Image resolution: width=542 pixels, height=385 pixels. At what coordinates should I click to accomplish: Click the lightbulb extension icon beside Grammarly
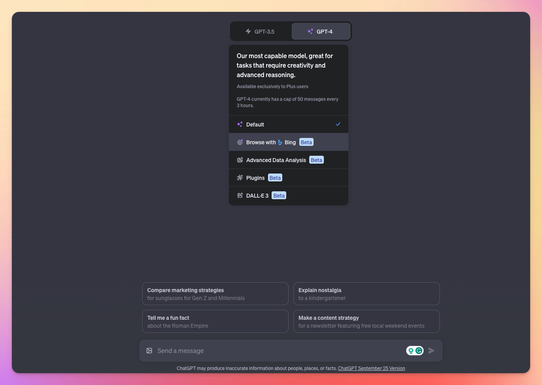411,351
